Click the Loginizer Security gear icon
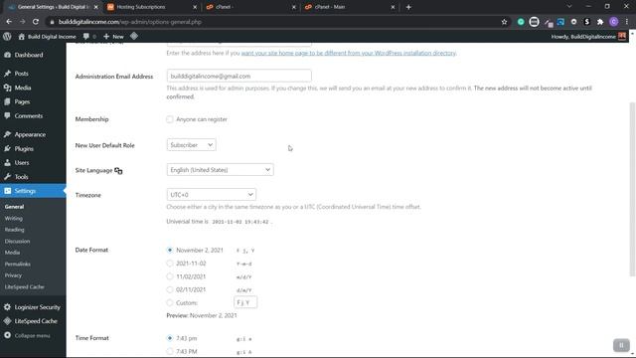This screenshot has height=358, width=636. [x=7, y=307]
